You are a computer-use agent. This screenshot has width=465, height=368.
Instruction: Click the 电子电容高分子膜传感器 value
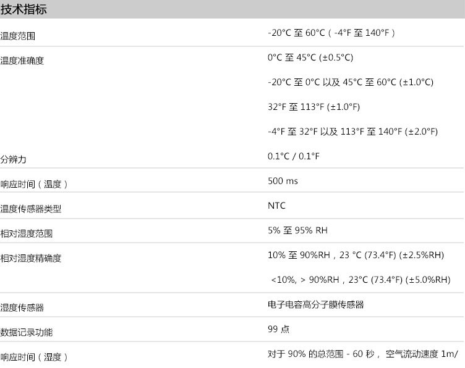[x=315, y=304]
